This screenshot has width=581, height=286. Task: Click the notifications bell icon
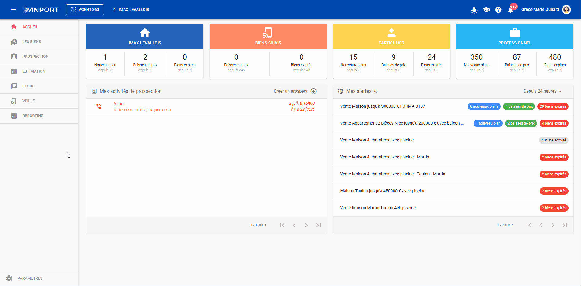click(510, 10)
